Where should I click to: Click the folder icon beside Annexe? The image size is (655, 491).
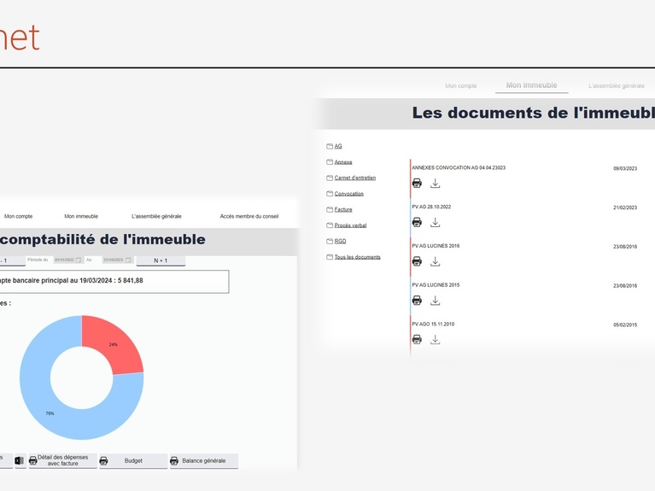click(x=330, y=161)
